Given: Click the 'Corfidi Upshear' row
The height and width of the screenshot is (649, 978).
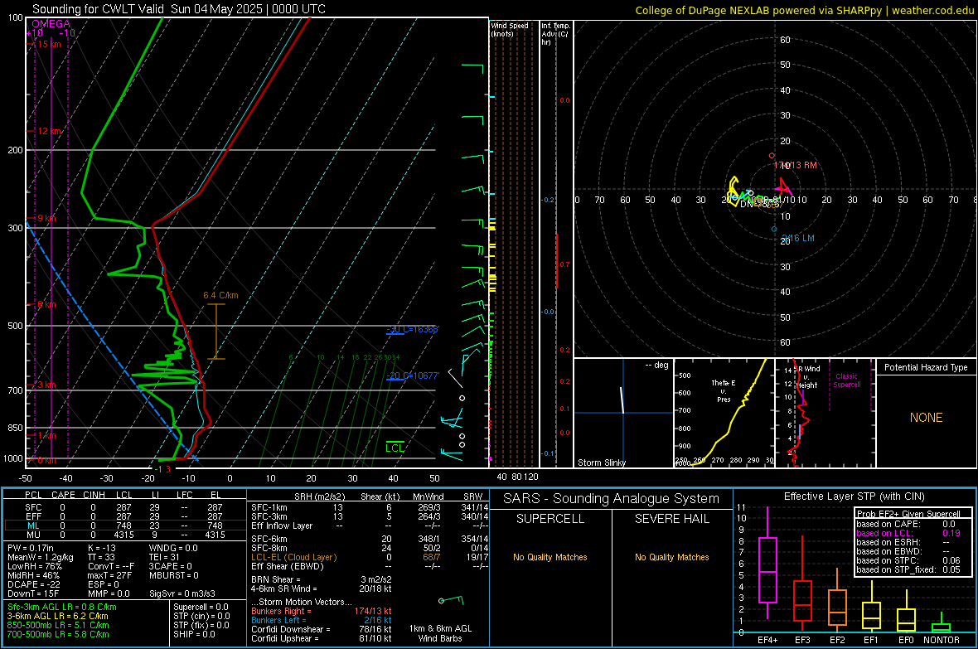Looking at the screenshot, I should click(x=322, y=638).
